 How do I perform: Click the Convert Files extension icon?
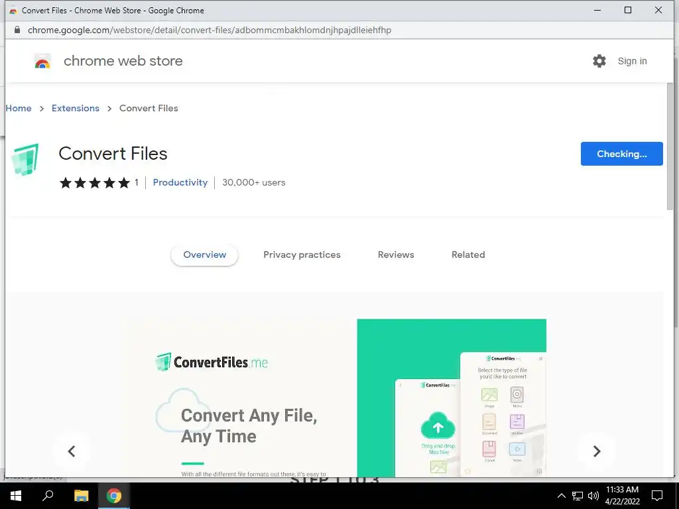point(25,159)
